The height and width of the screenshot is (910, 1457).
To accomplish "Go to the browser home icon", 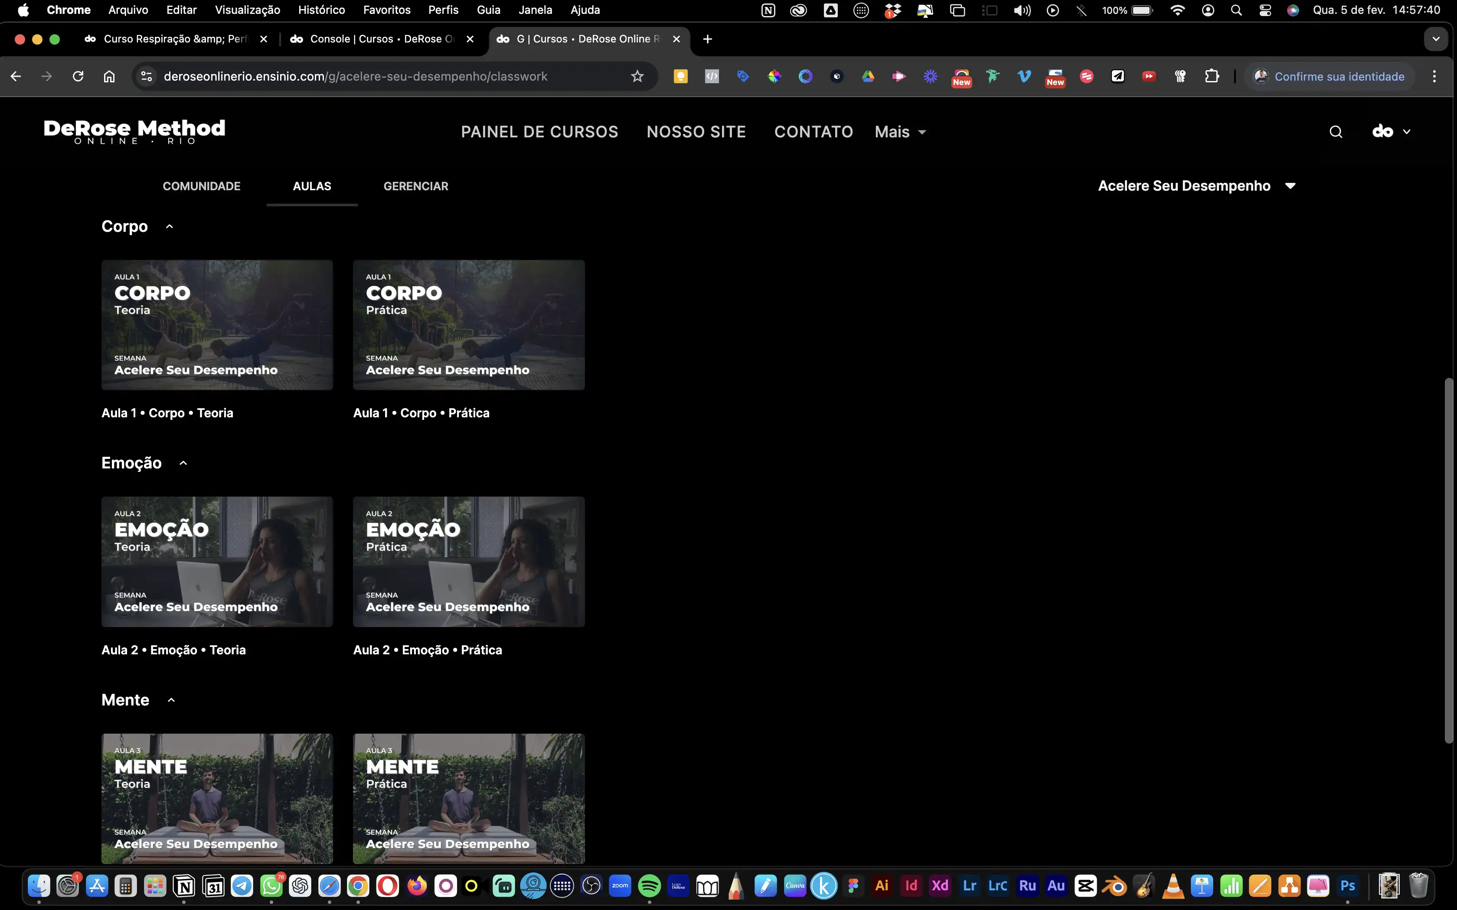I will point(109,76).
